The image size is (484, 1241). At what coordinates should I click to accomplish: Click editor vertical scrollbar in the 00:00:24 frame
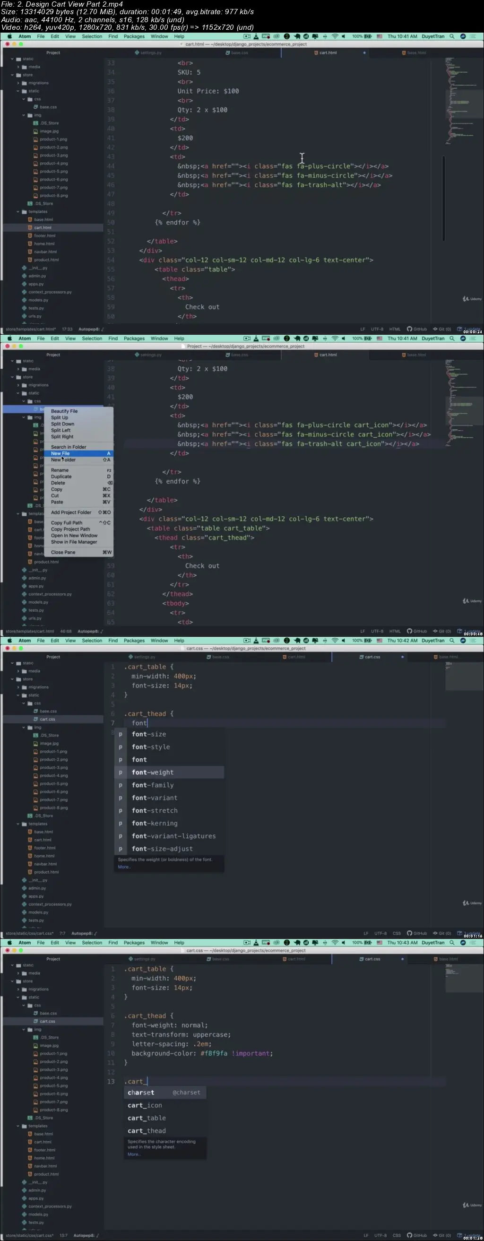tap(443, 198)
